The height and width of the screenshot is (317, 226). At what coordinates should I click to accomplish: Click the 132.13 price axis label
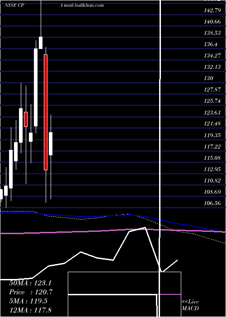(x=212, y=67)
